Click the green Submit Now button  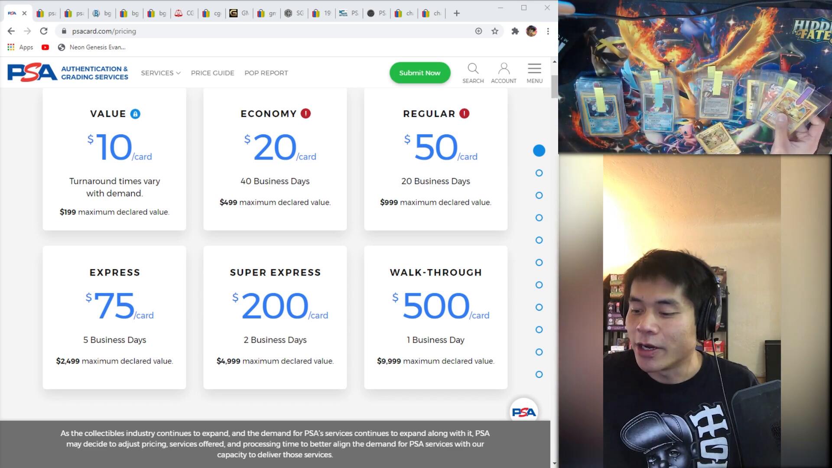click(x=419, y=73)
